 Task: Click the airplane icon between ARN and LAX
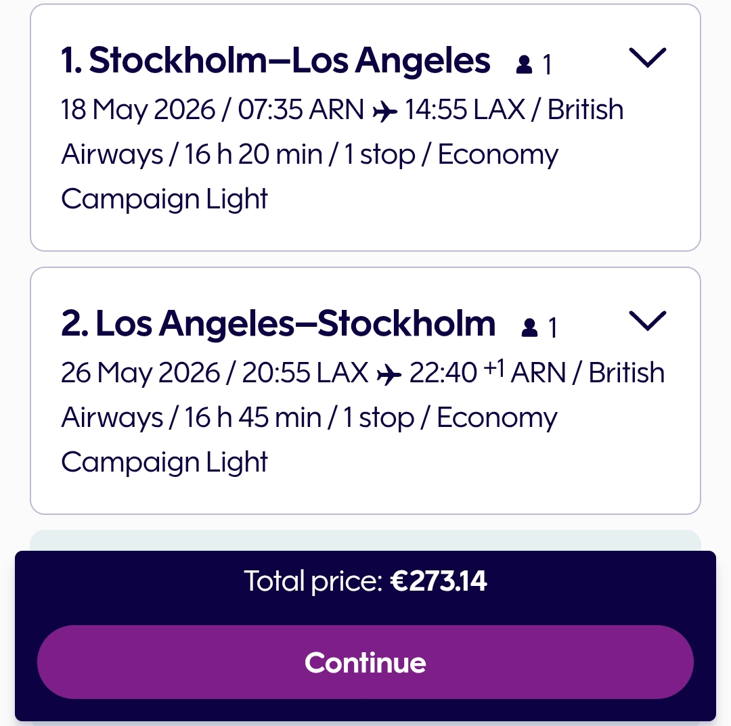385,112
